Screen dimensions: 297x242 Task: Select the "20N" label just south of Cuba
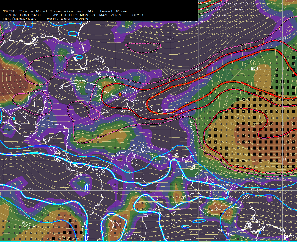(x=59, y=99)
